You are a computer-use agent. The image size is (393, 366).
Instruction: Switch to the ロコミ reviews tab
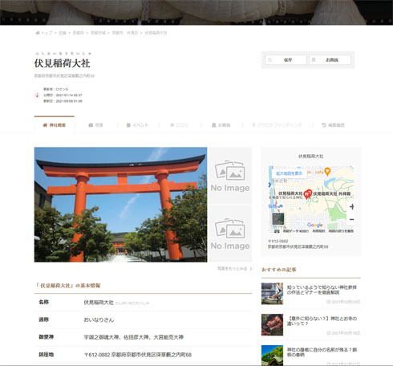[180, 125]
